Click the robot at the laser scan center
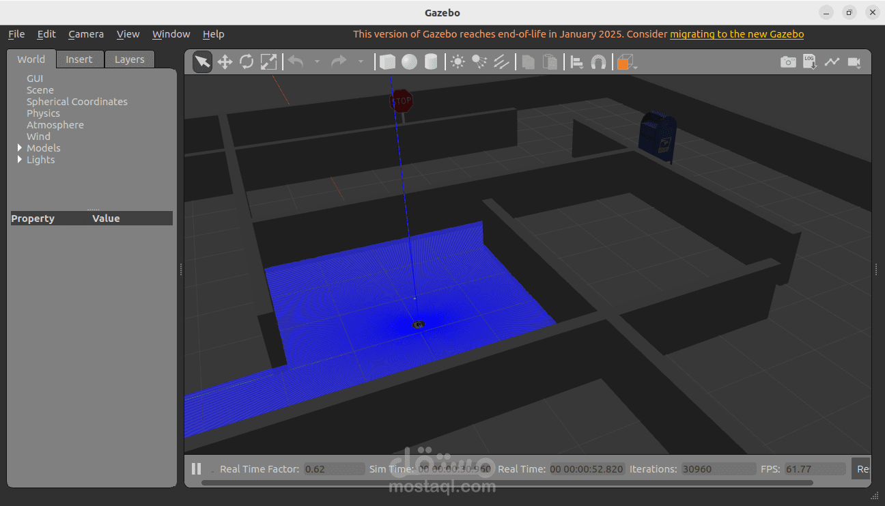 tap(419, 324)
